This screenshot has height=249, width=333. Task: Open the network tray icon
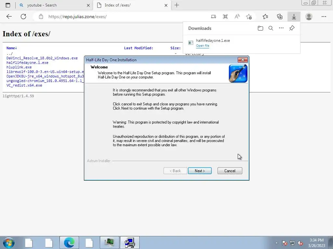(292, 243)
